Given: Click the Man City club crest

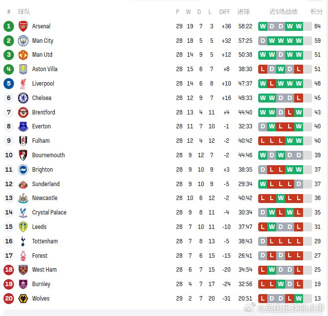Looking at the screenshot, I should point(23,41).
